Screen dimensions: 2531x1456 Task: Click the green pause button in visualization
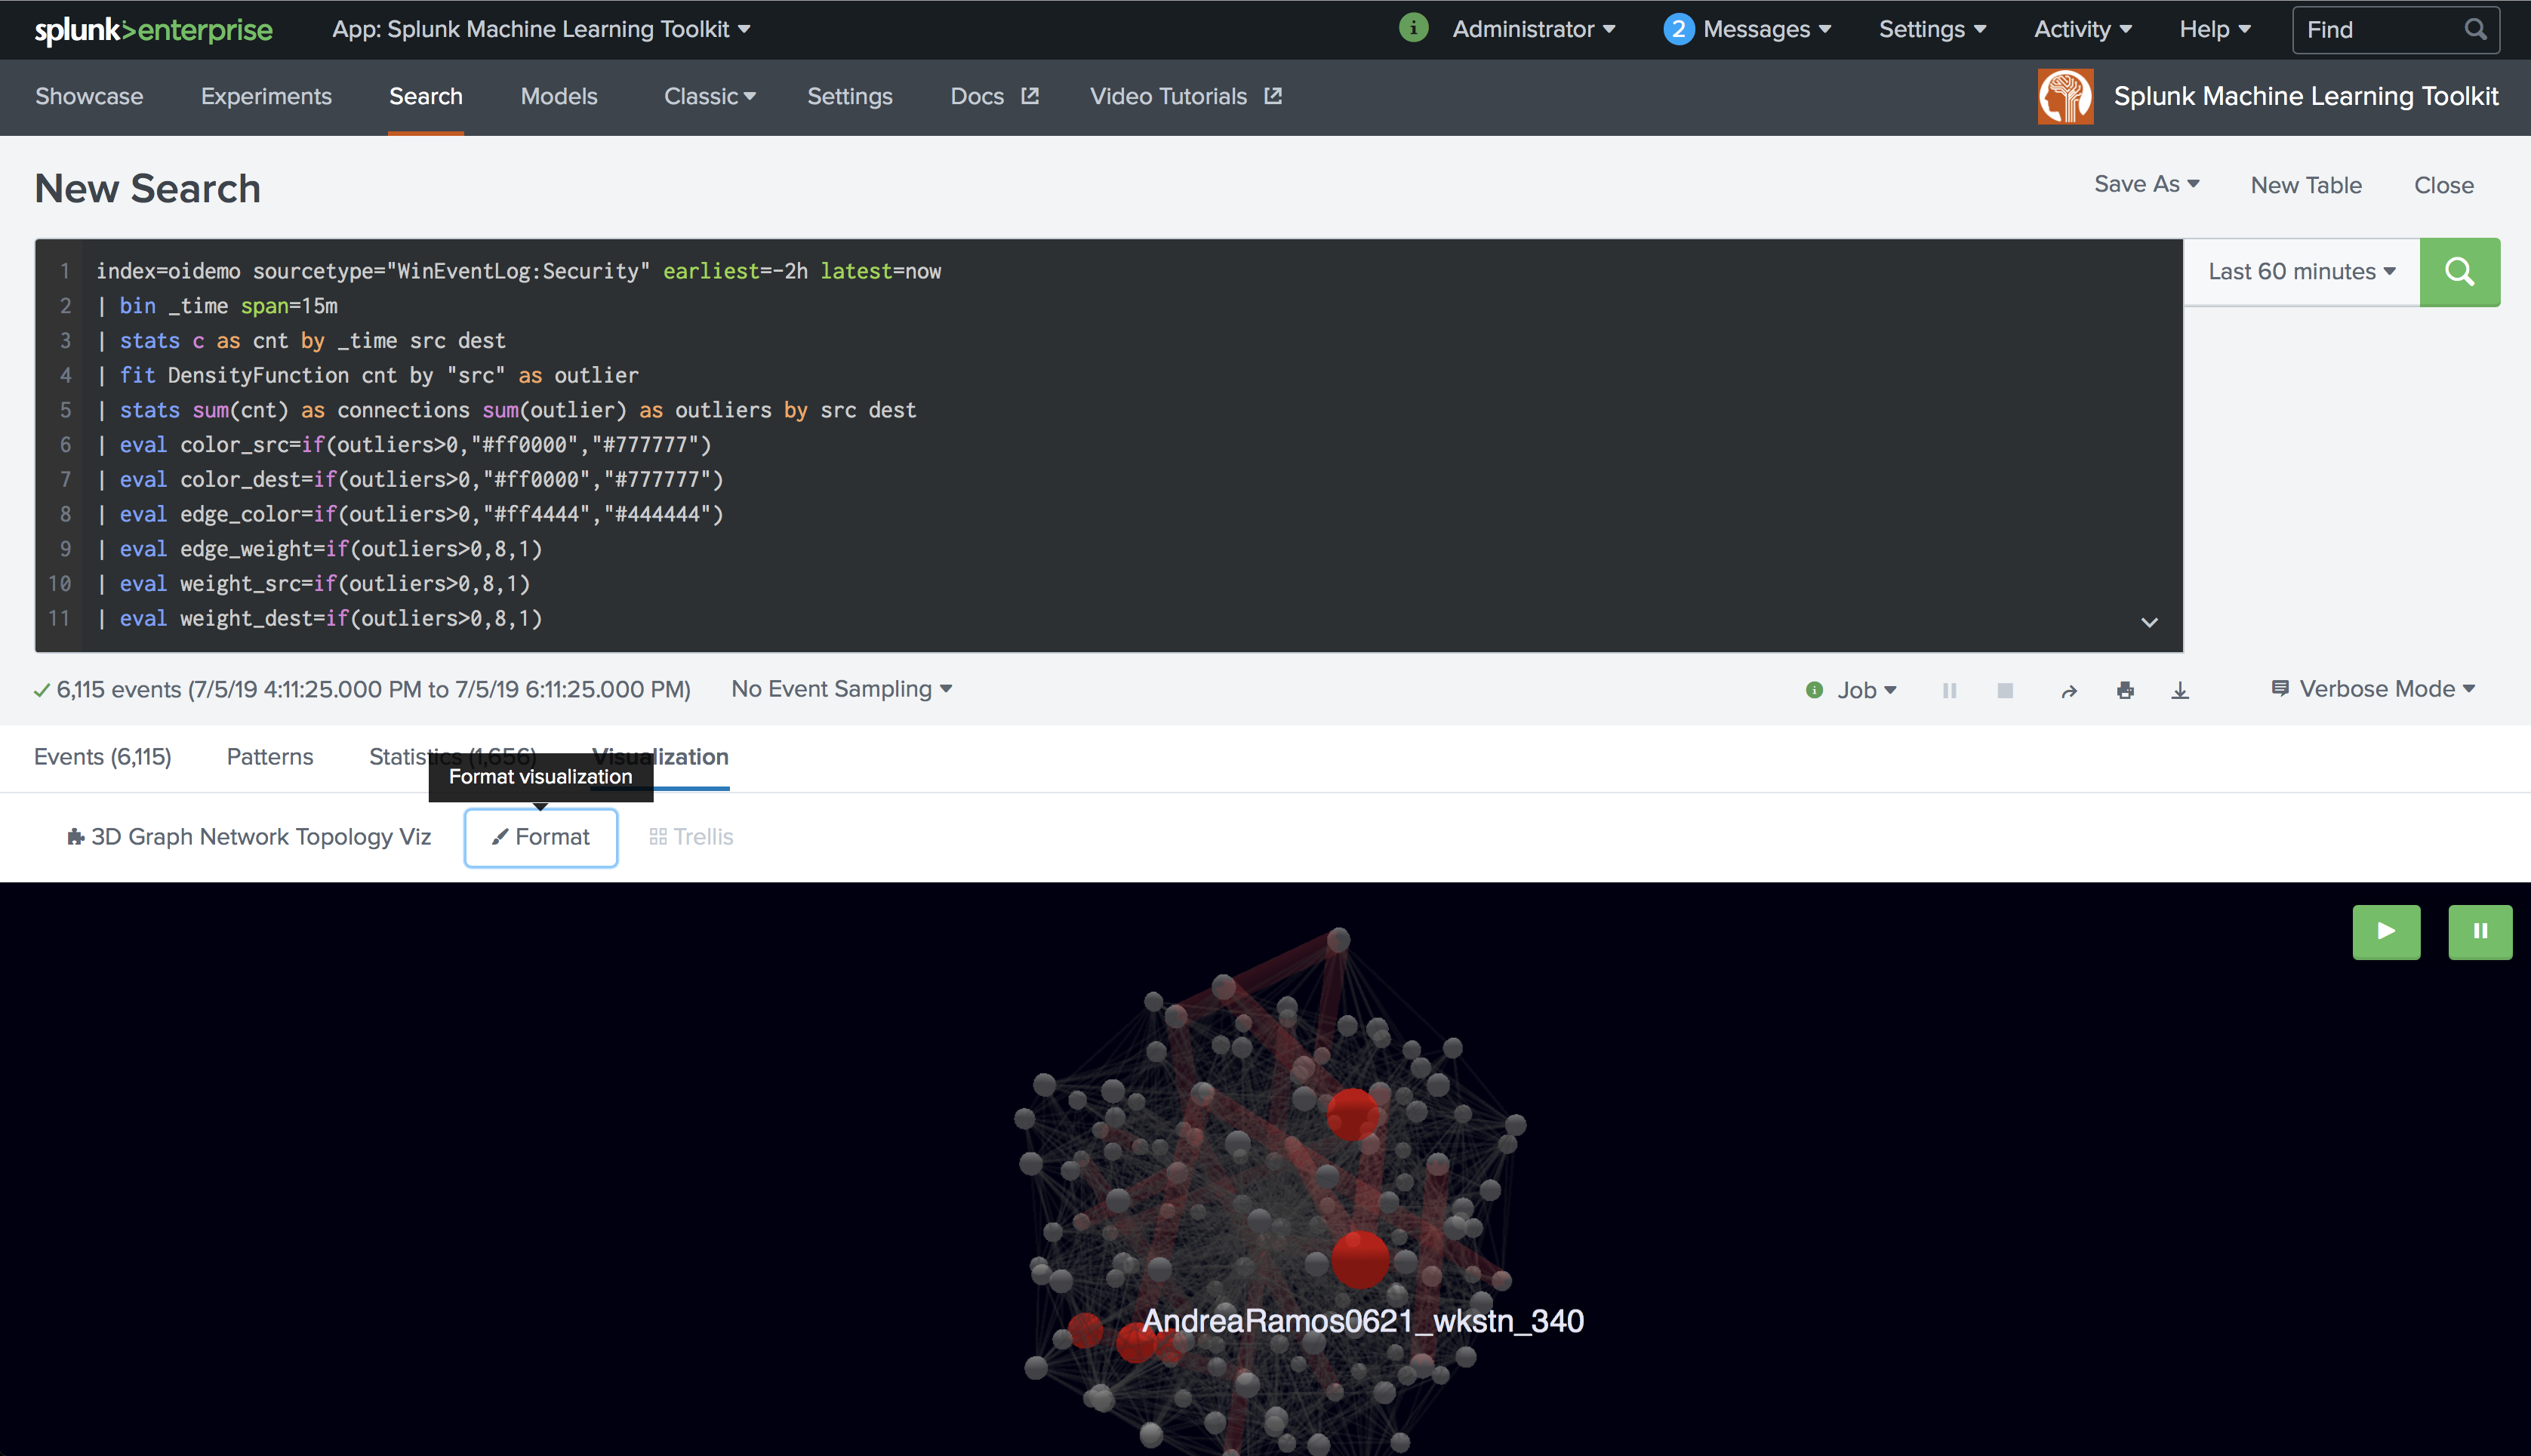coord(2480,931)
